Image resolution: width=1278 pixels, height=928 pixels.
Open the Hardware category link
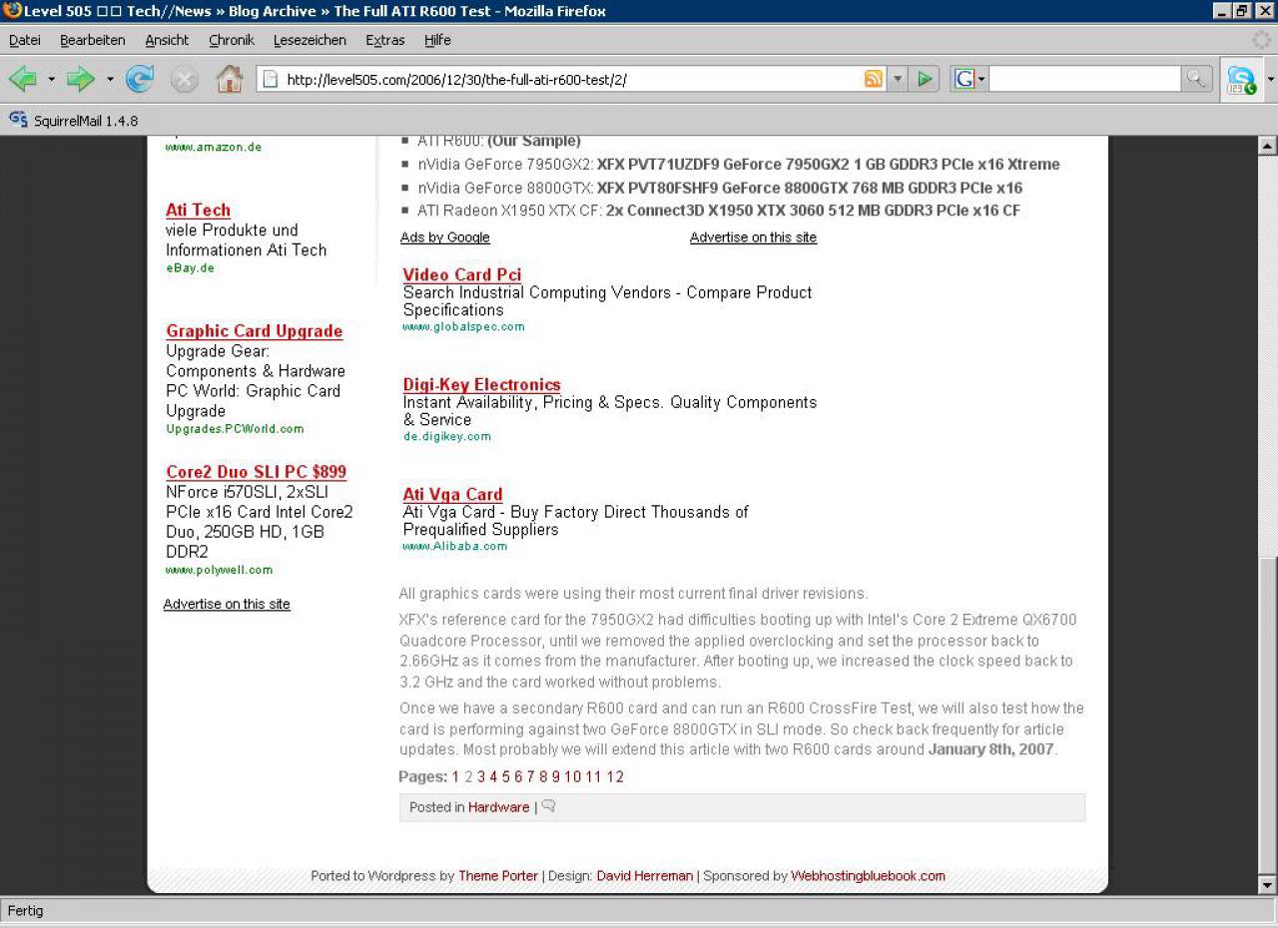(x=499, y=807)
